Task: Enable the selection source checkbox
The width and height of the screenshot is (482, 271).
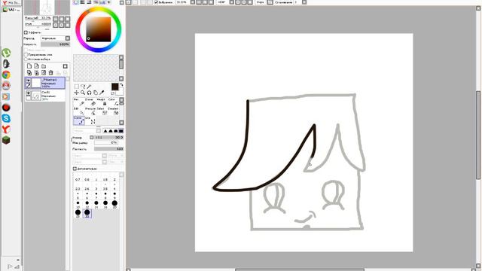Action: [x=26, y=59]
